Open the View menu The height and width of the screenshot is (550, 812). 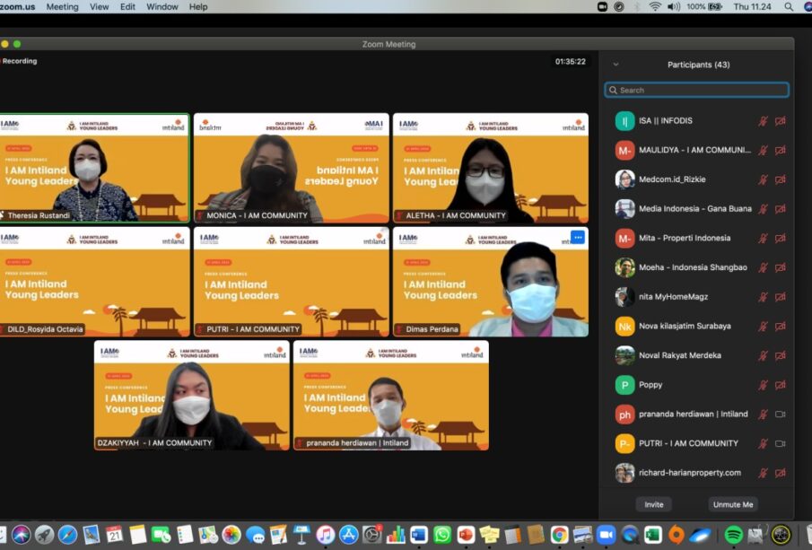click(x=100, y=7)
